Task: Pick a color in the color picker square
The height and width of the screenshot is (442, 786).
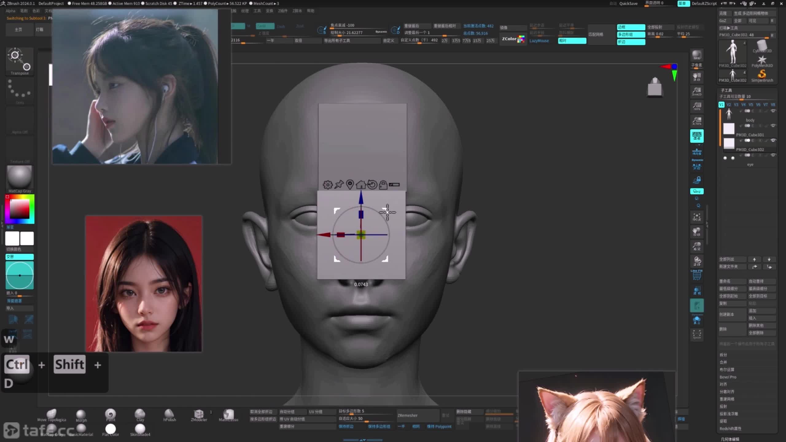Action: point(20,209)
